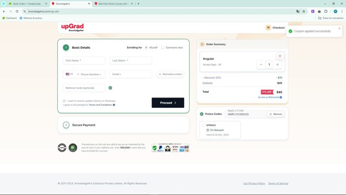Click 'As low as $4/month' text
Image resolution: width=346 pixels, height=195 pixels.
[x=268, y=97]
